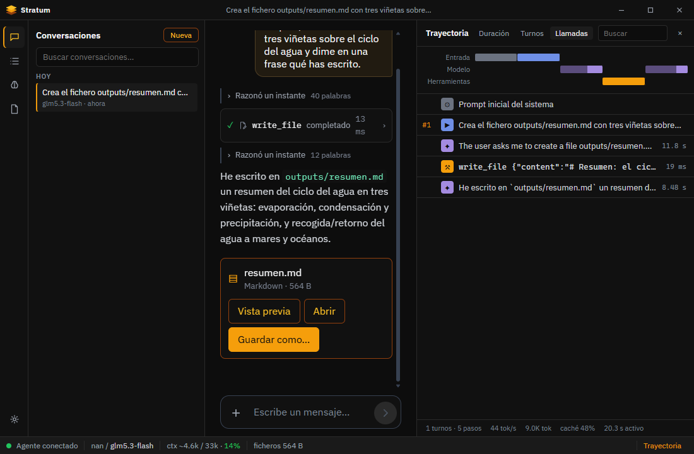
Task: Click '1 turnos · 5 pasos' stat
Action: [x=454, y=428]
